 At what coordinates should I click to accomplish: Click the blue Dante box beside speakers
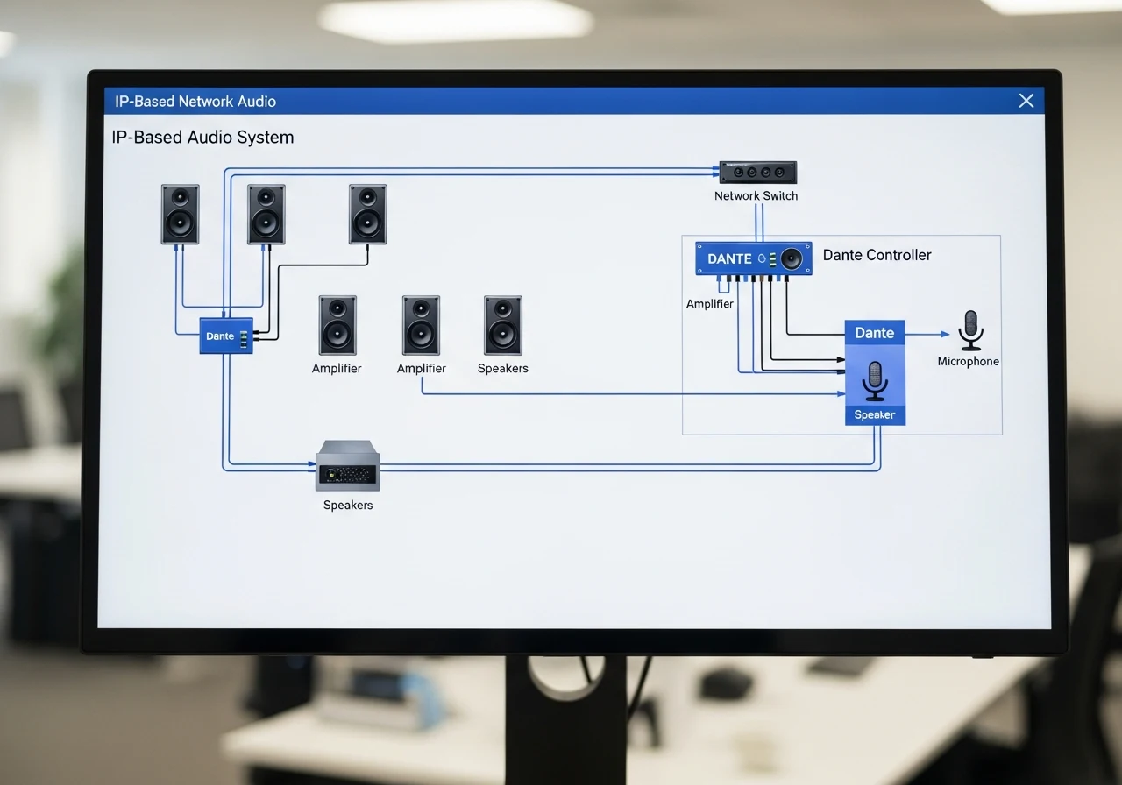(x=226, y=336)
